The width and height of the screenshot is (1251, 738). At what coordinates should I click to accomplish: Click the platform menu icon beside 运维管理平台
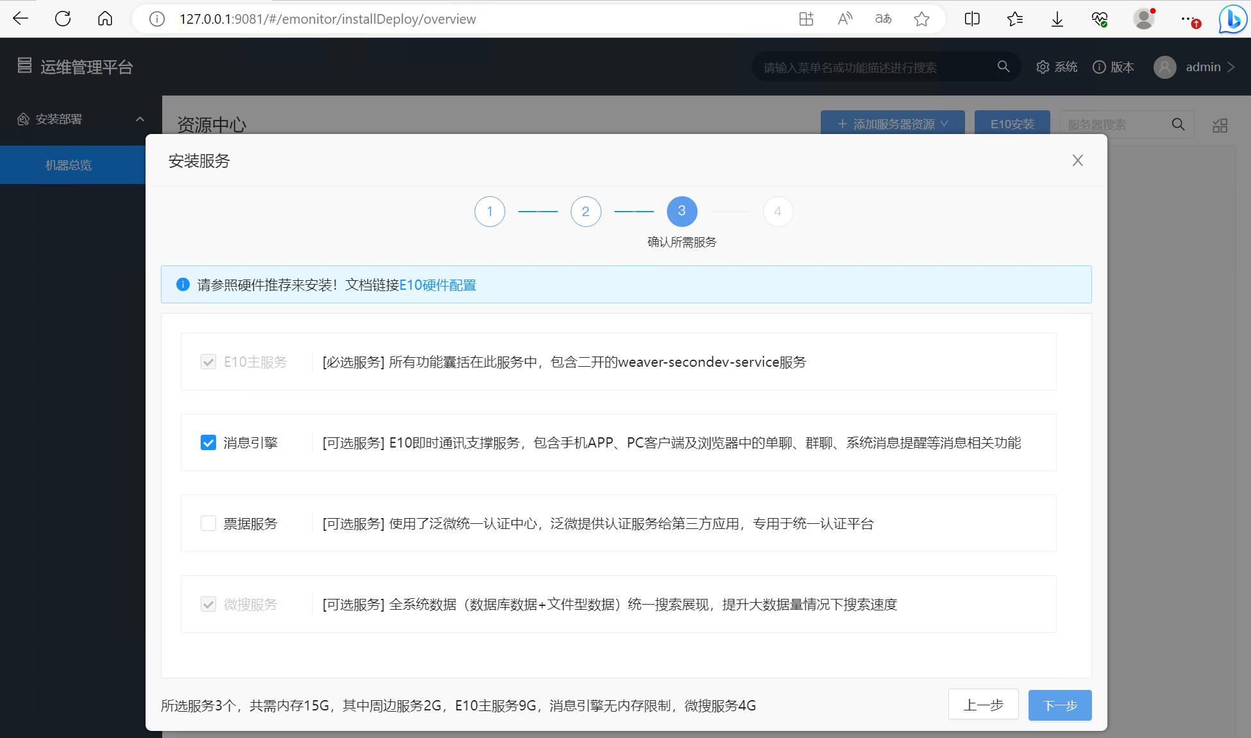tap(24, 65)
